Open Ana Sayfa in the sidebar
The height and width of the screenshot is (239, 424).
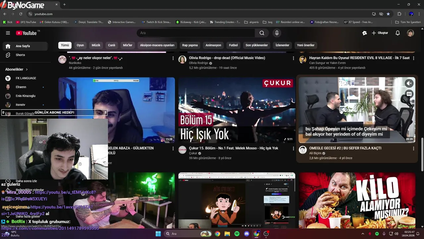pos(25,46)
